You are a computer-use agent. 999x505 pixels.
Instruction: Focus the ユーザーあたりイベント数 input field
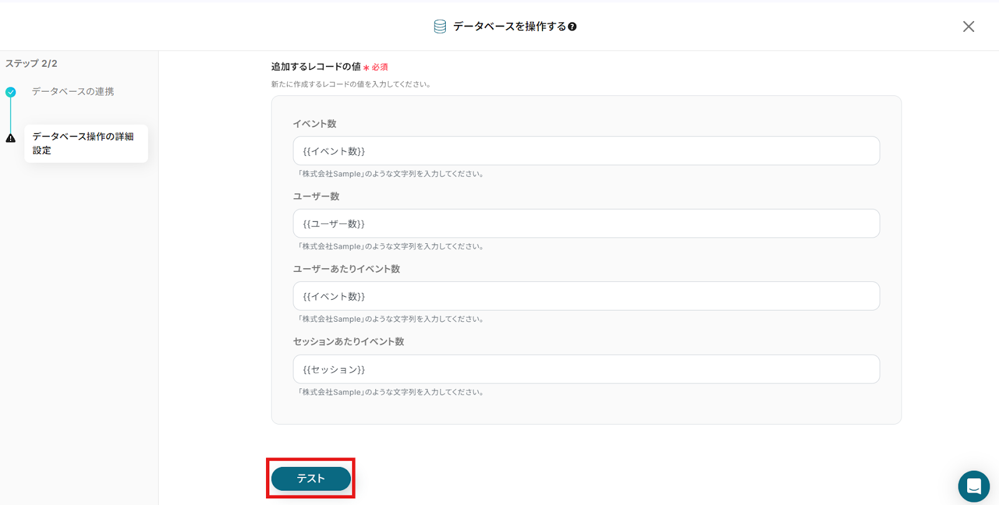586,296
